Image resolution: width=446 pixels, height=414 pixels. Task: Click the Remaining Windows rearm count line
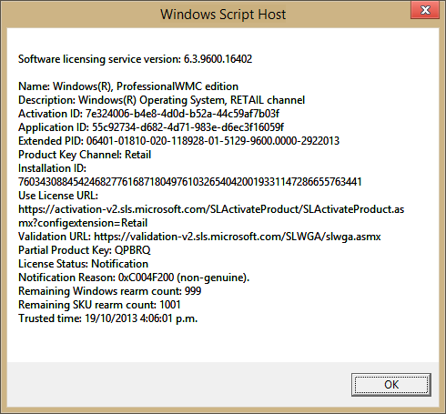pyautogui.click(x=110, y=291)
